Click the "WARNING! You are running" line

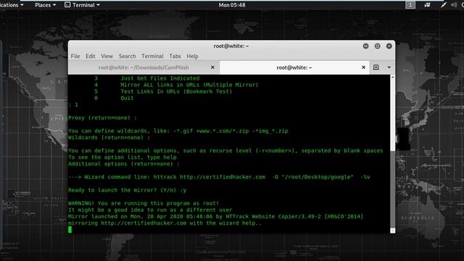(x=144, y=203)
